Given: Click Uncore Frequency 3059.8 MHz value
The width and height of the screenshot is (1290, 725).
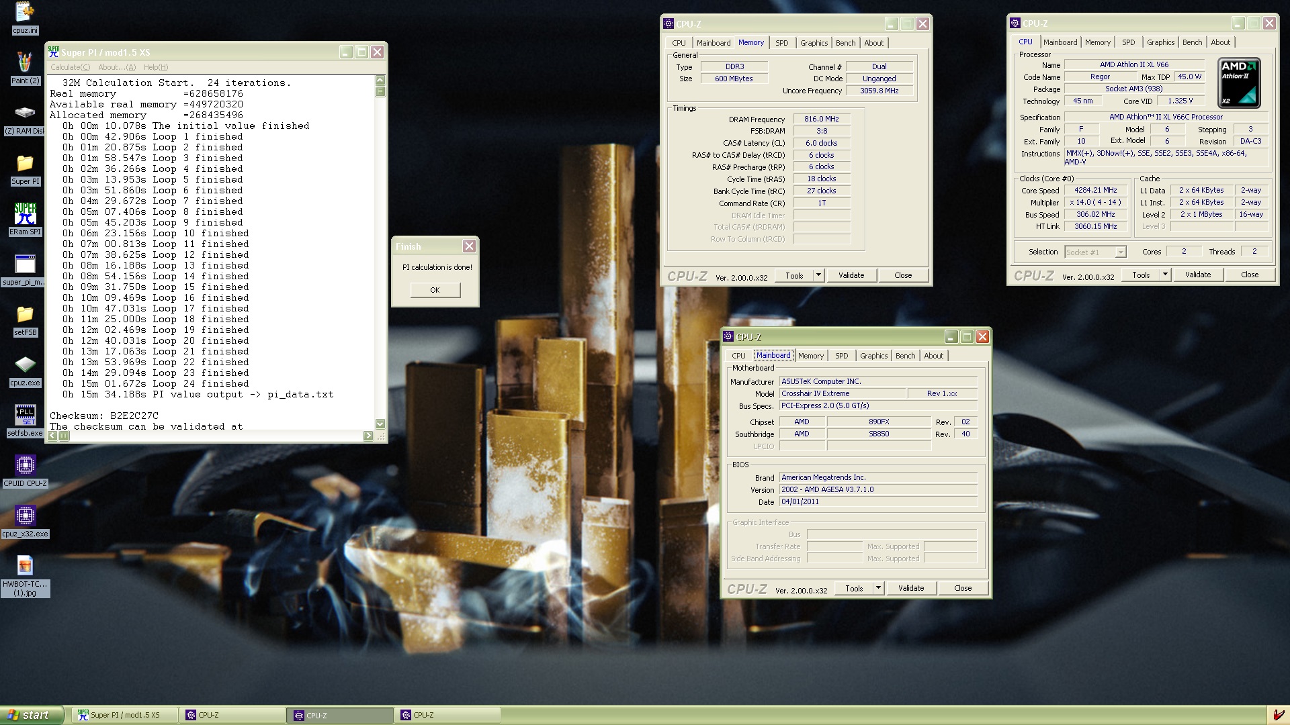Looking at the screenshot, I should tap(879, 91).
